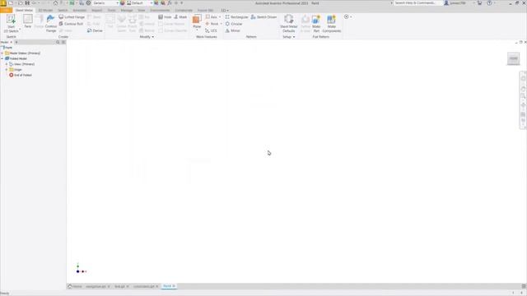Create a work Axis
Image resolution: width=527 pixels, height=296 pixels.
tap(212, 16)
